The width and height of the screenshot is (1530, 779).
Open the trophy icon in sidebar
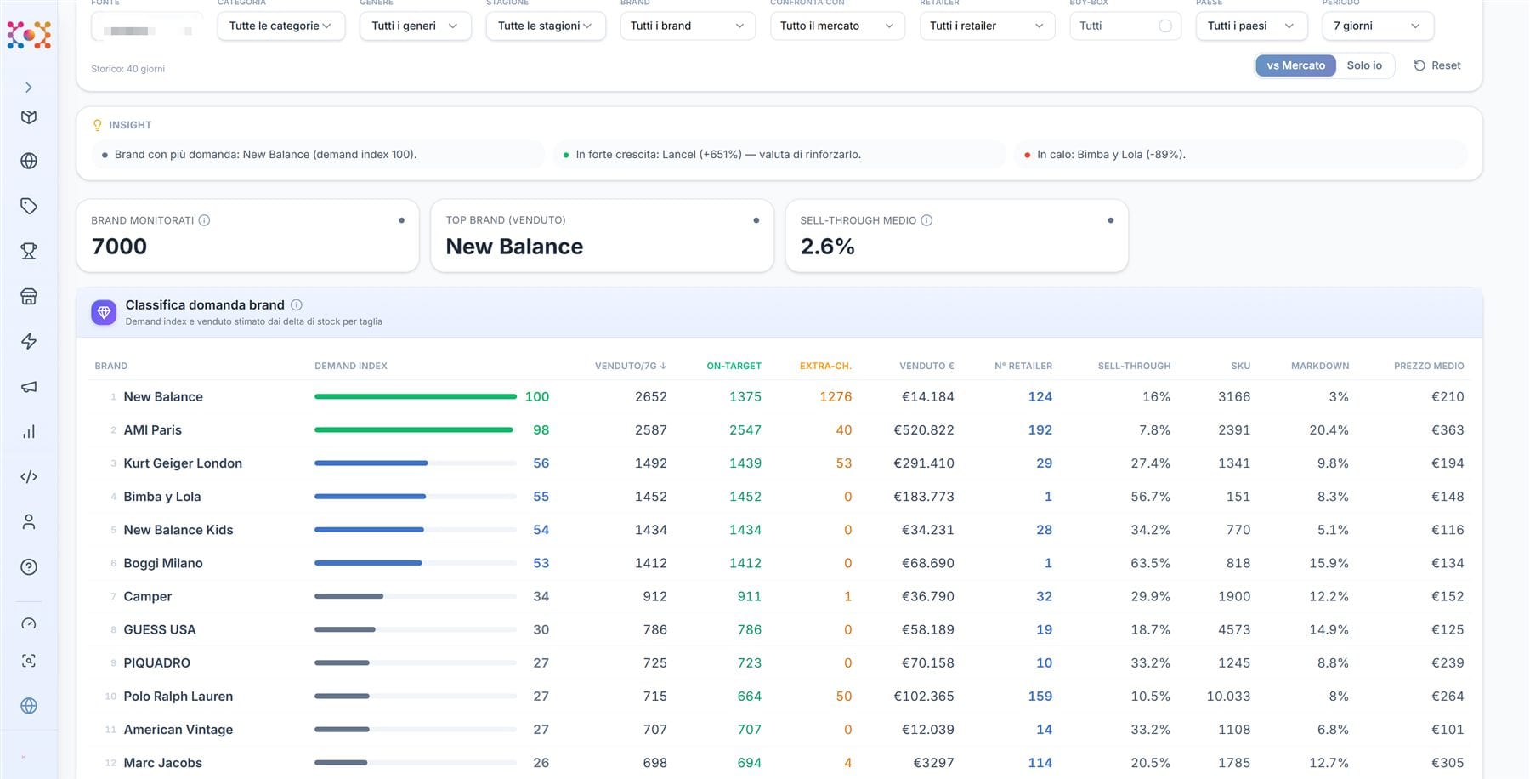click(29, 251)
